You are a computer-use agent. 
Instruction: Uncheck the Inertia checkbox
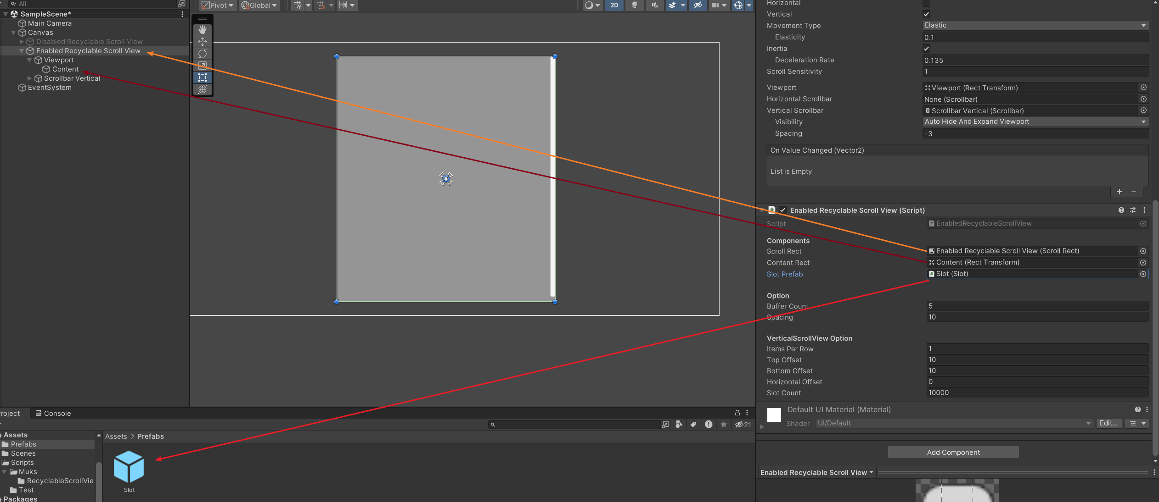[926, 49]
